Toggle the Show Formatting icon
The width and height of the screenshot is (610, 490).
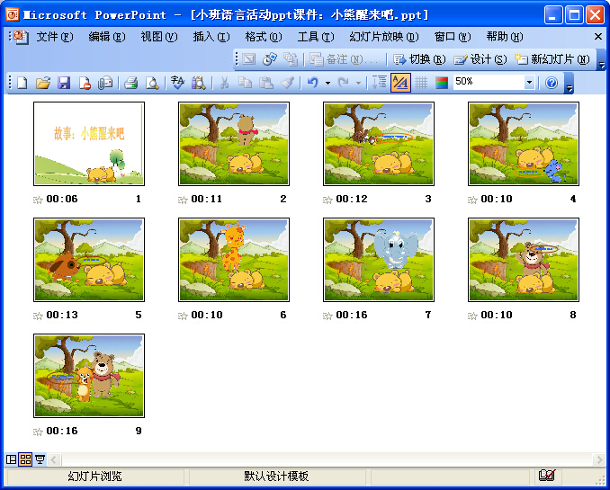(x=400, y=83)
